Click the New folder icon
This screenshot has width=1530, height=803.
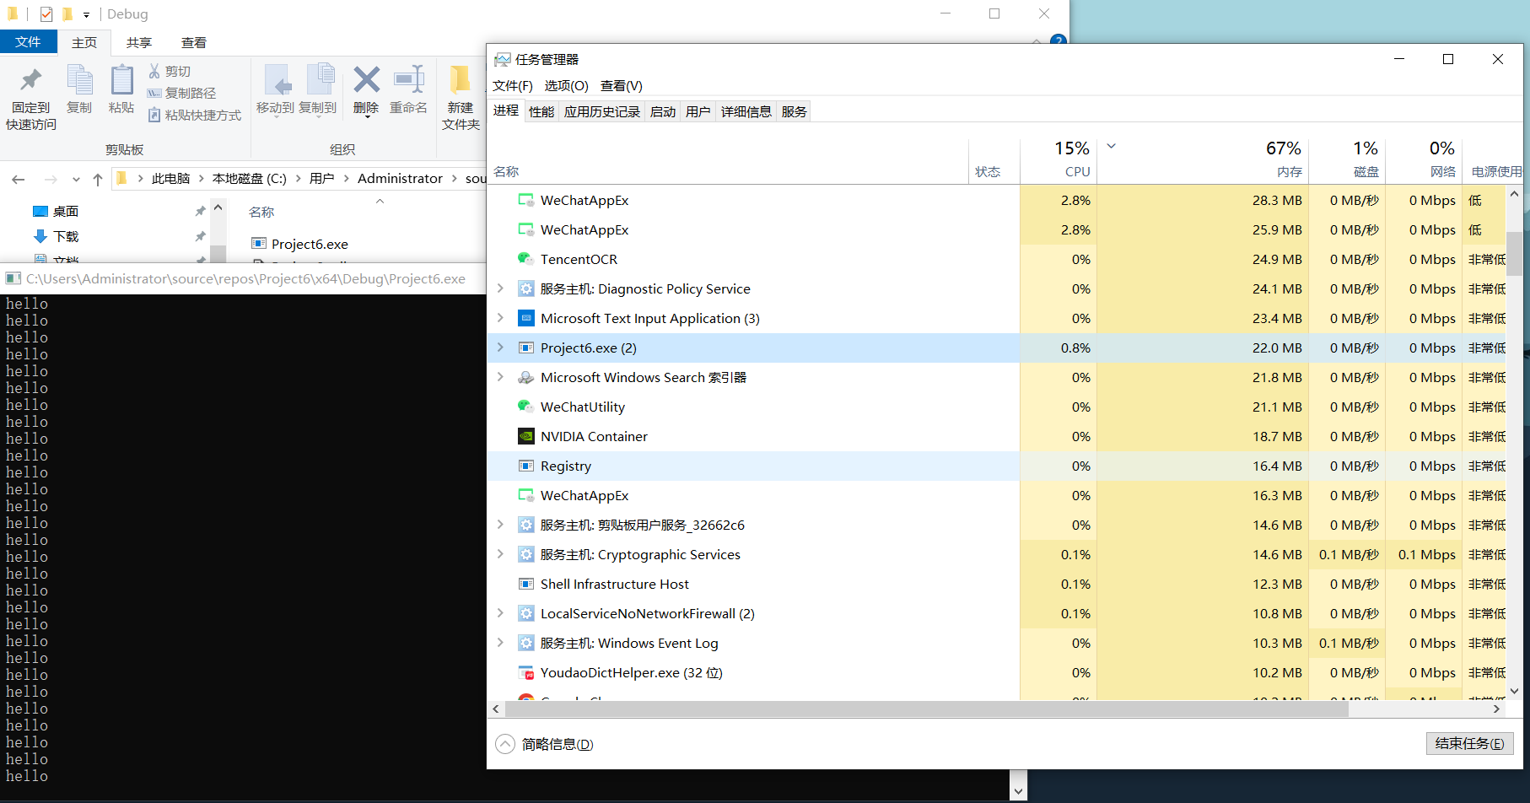pos(460,80)
